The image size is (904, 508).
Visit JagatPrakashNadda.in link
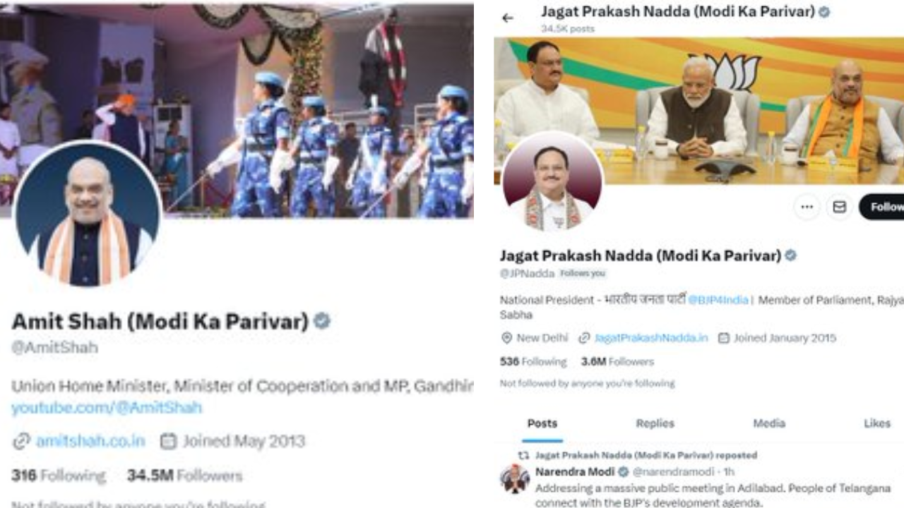(x=650, y=338)
